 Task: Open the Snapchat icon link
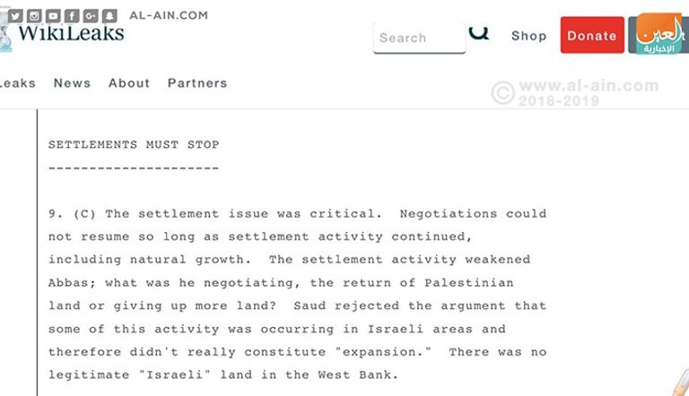click(x=110, y=15)
